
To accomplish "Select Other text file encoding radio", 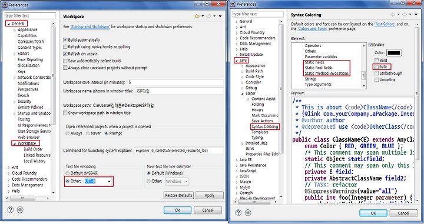I will [x=68, y=181].
